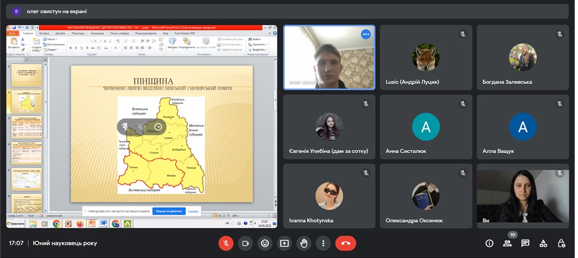Click the Вставка ribbon tab

[44, 33]
